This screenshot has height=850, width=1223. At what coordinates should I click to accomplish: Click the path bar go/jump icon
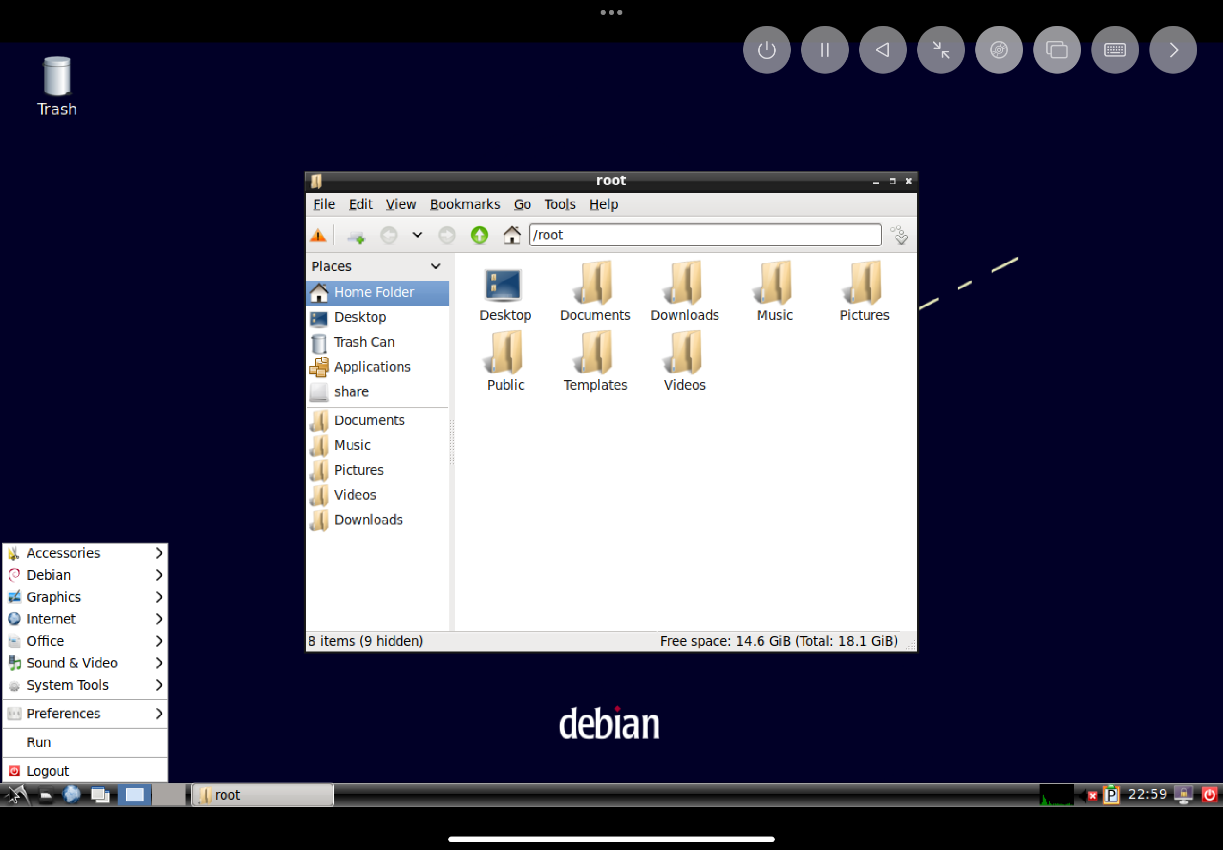point(899,235)
